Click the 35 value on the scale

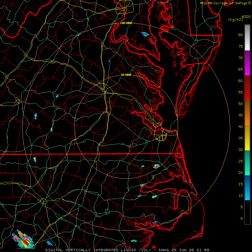241,138
